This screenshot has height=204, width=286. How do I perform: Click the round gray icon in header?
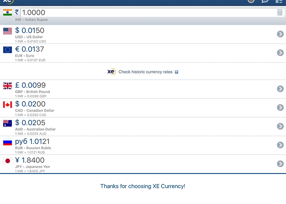pyautogui.click(x=251, y=1)
